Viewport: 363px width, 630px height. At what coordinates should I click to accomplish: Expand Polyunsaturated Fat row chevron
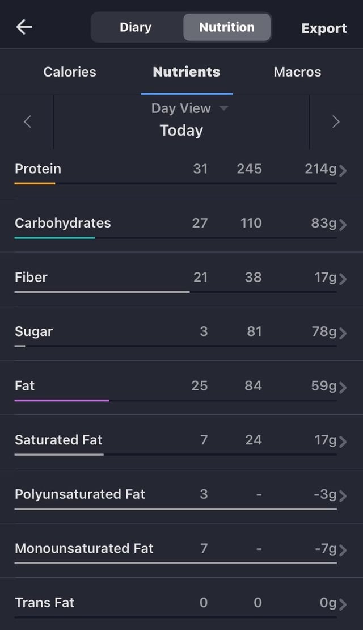343,496
